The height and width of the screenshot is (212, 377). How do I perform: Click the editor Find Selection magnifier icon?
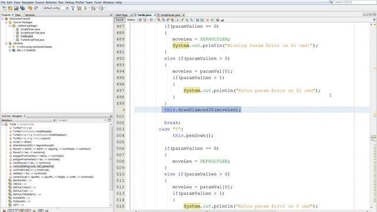point(158,20)
